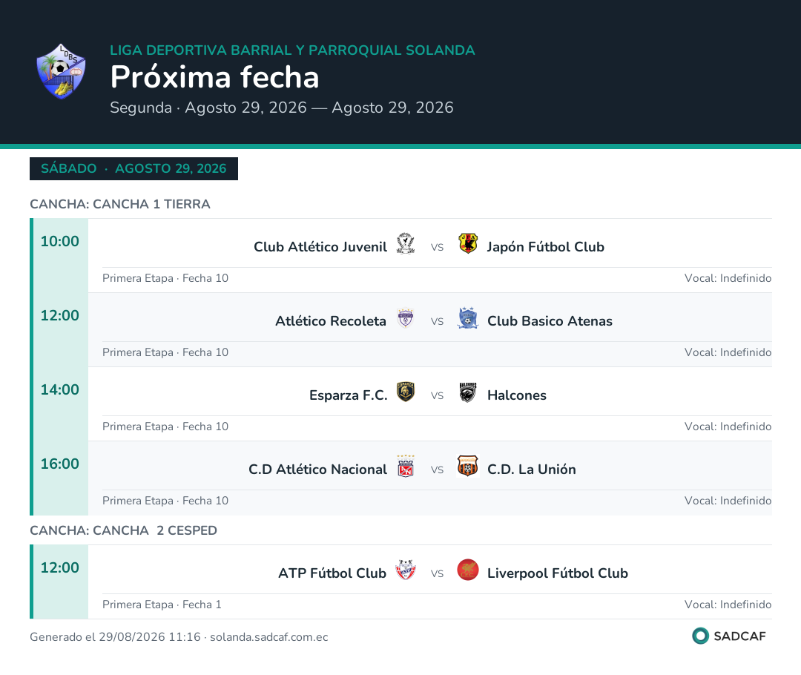Click the Club Basico Atenas emblem

pyautogui.click(x=467, y=317)
